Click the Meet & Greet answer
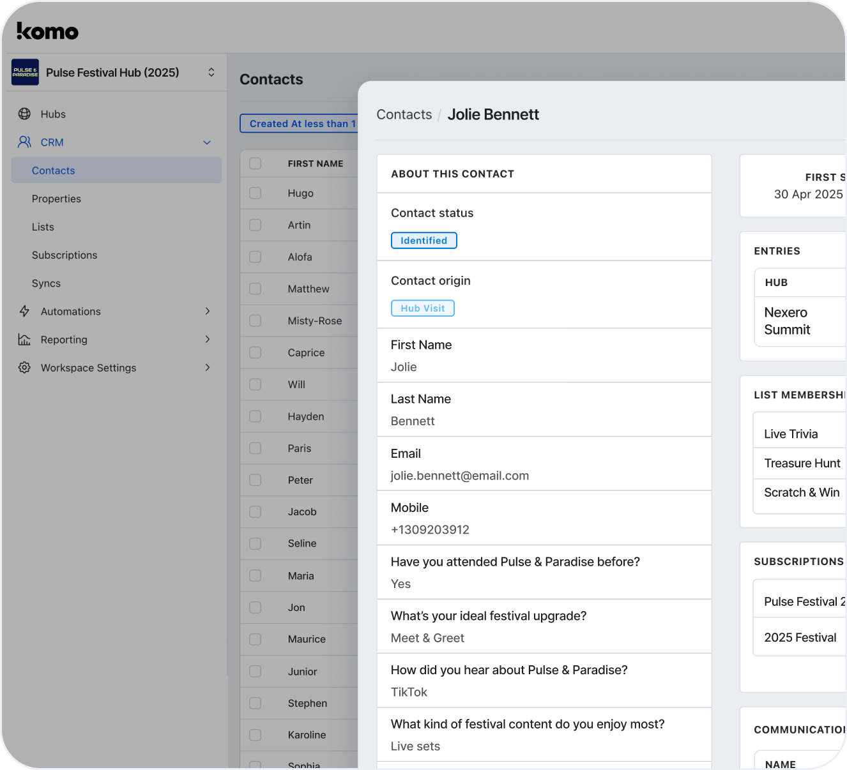Image resolution: width=847 pixels, height=770 pixels. tap(427, 638)
